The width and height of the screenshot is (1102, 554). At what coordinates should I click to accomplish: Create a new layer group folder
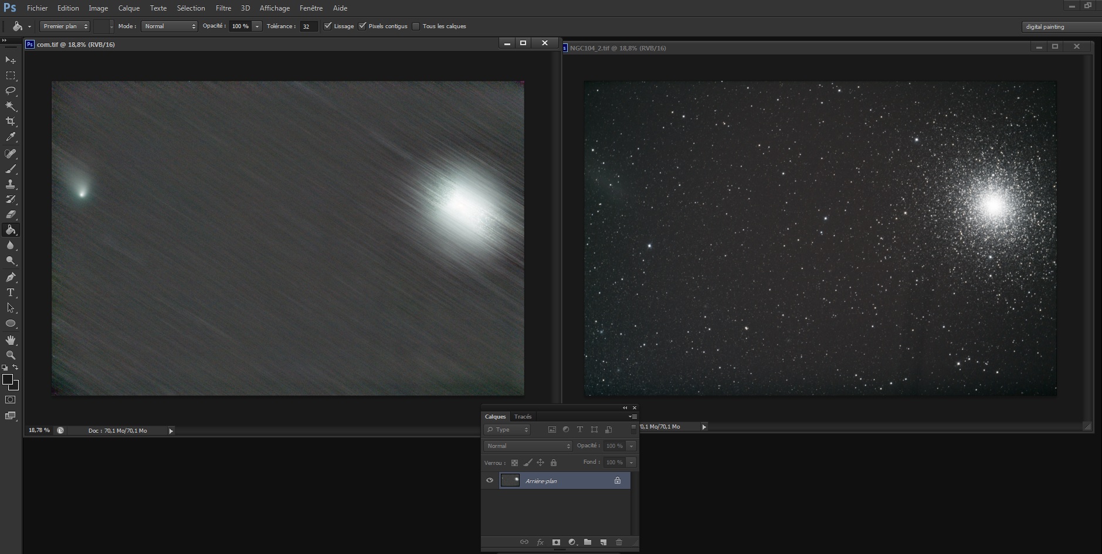pyautogui.click(x=588, y=542)
